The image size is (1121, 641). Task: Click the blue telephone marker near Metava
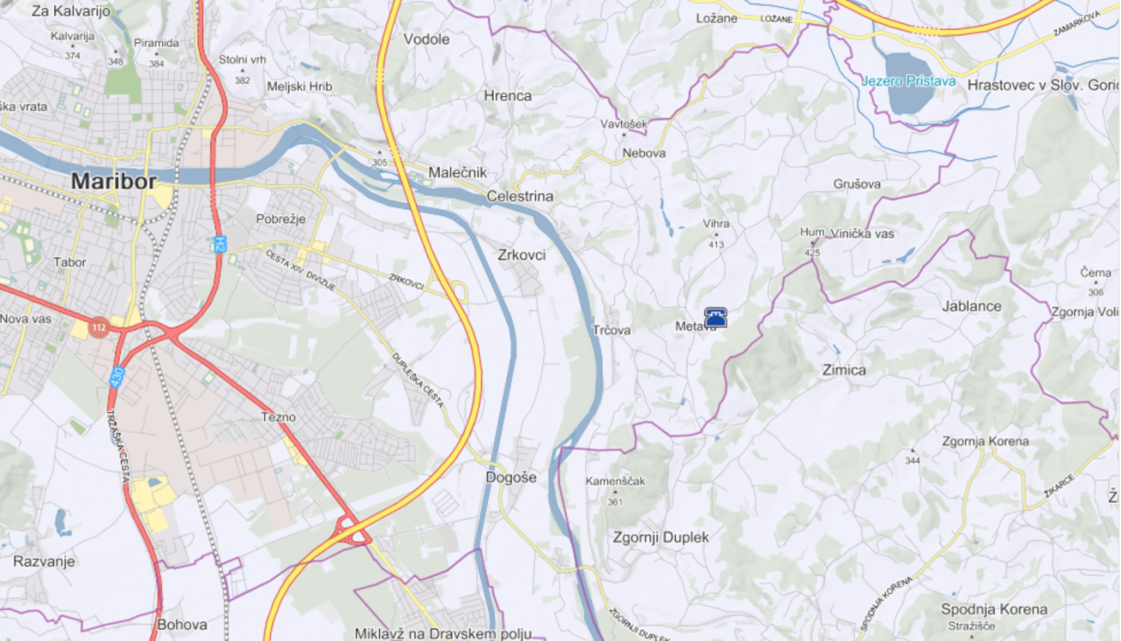[716, 317]
